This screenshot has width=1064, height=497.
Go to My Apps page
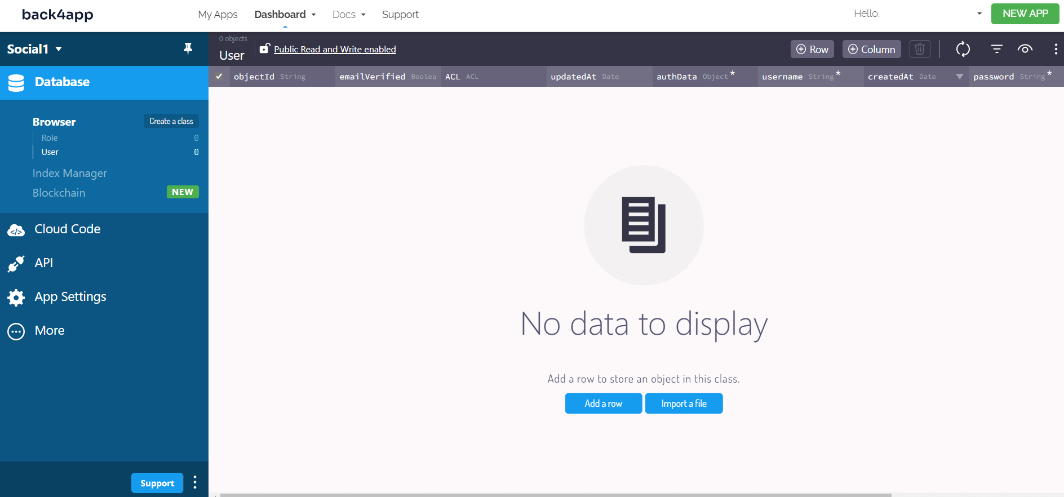tap(218, 15)
